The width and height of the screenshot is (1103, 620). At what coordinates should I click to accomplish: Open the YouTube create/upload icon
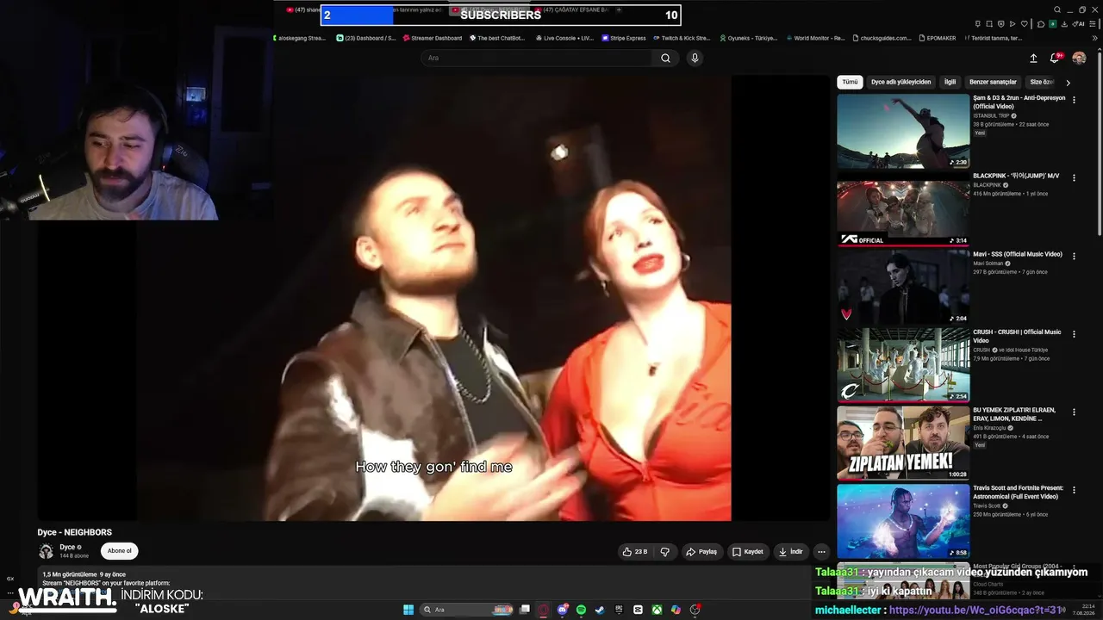[1033, 58]
